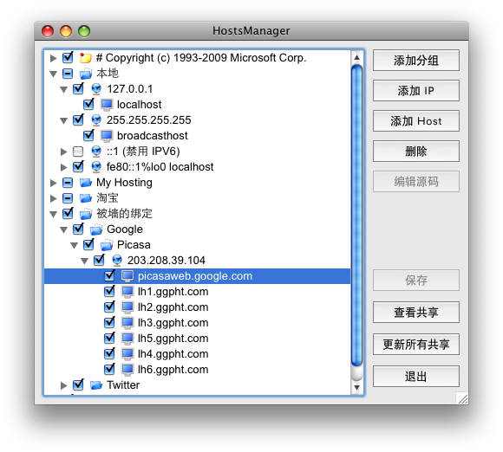Click the scrollbar down arrow
The width and height of the screenshot is (503, 452).
(x=356, y=388)
